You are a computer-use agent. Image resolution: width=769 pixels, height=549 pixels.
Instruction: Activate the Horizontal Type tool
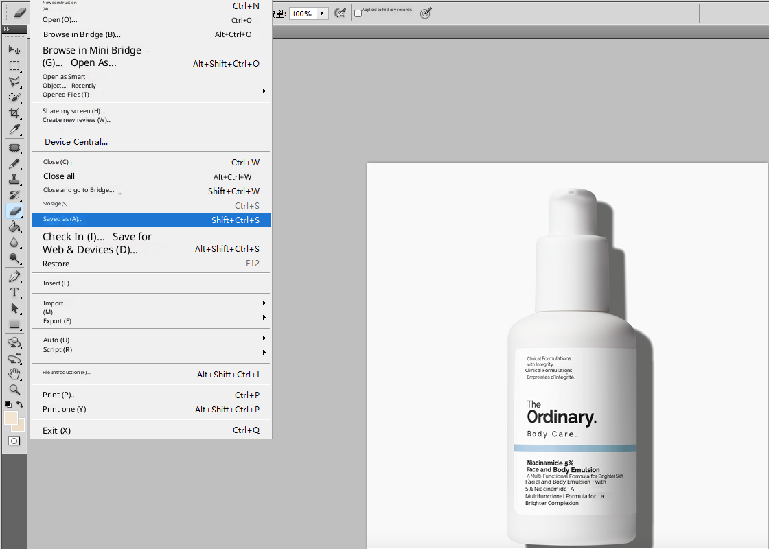(14, 292)
